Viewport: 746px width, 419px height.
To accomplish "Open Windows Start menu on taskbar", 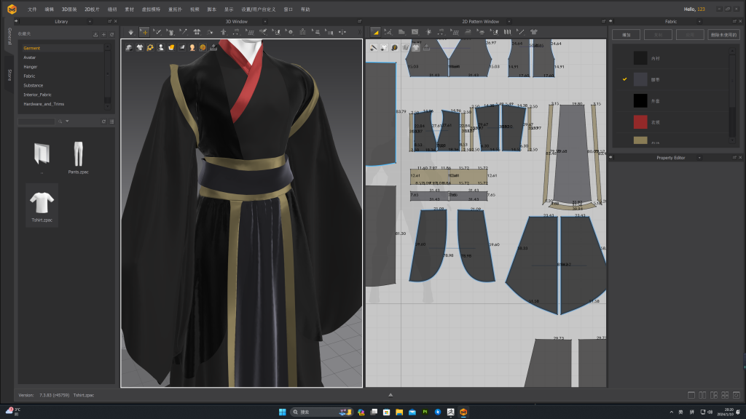I will pyautogui.click(x=282, y=412).
